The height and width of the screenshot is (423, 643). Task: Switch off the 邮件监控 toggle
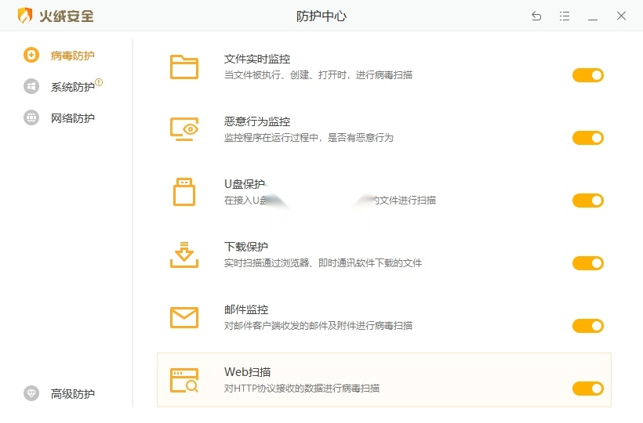click(x=587, y=326)
